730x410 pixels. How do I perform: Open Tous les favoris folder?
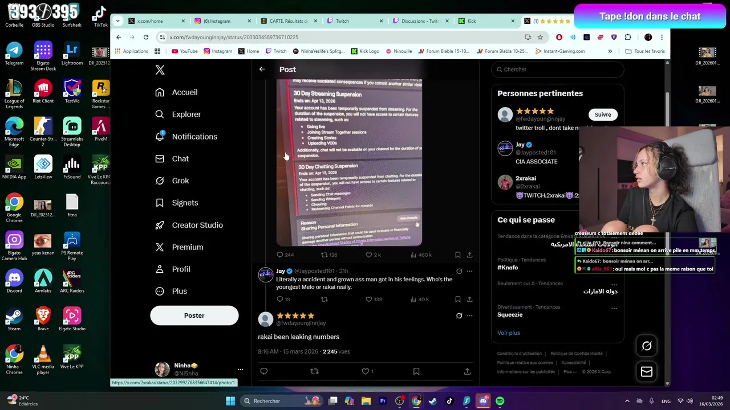pyautogui.click(x=645, y=51)
